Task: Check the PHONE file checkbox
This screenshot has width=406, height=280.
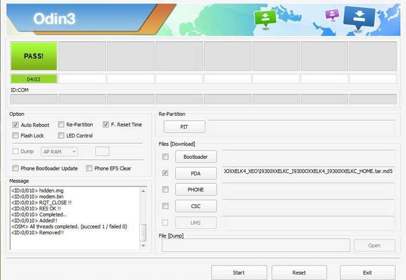Action: (x=165, y=190)
